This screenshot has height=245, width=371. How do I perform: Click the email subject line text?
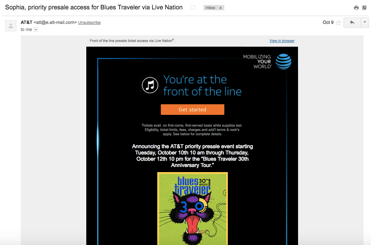pyautogui.click(x=94, y=7)
